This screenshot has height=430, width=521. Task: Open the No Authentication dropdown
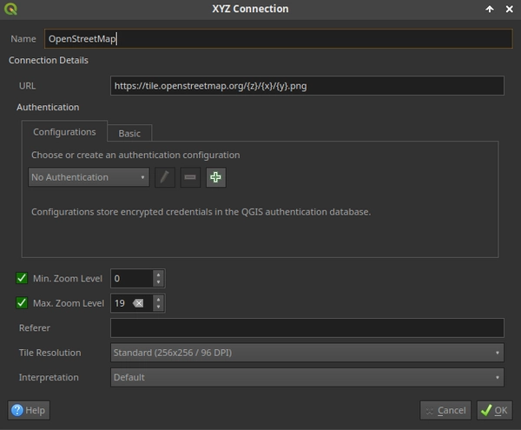(x=89, y=177)
